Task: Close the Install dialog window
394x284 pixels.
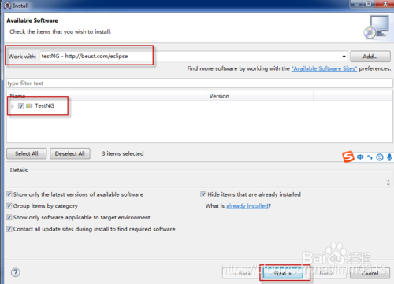Action: click(x=385, y=4)
